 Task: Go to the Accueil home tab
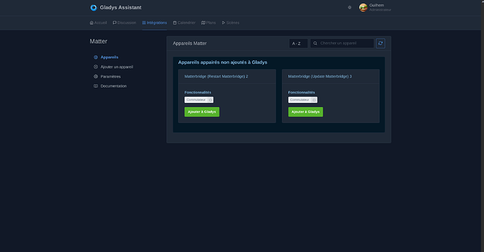[98, 23]
